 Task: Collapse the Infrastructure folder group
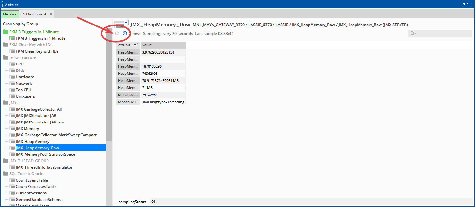pyautogui.click(x=5, y=58)
